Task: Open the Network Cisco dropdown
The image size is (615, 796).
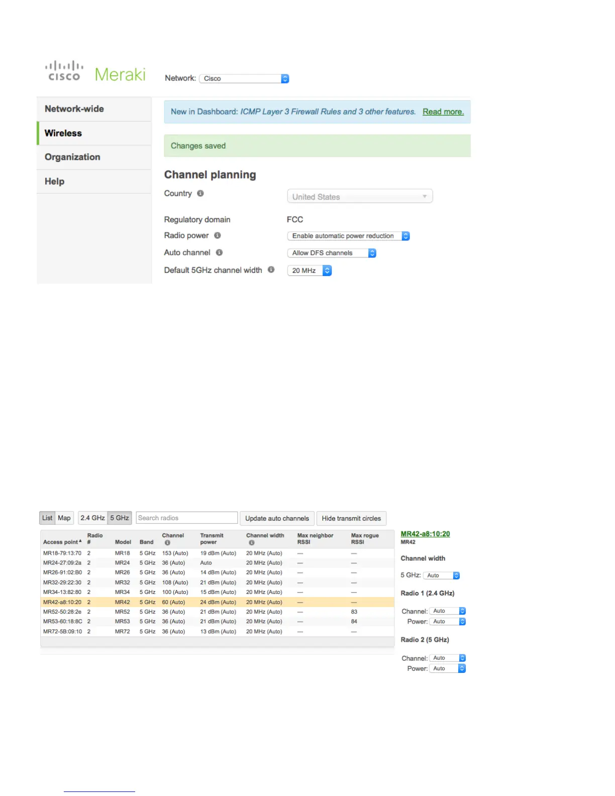Action: [244, 78]
